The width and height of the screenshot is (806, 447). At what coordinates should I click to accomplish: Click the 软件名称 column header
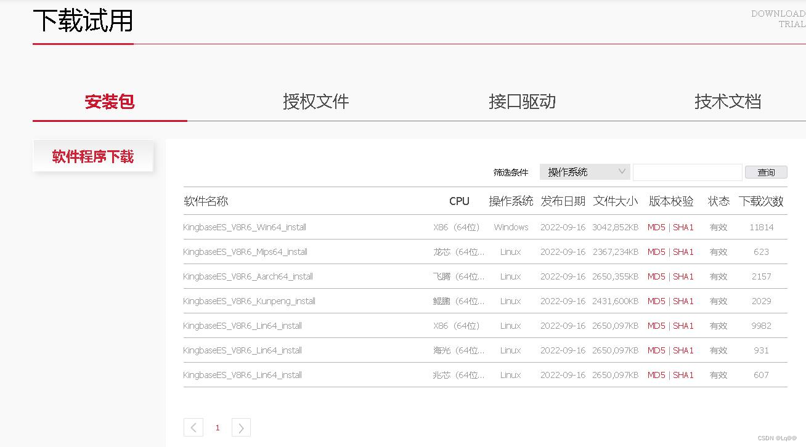tap(206, 201)
